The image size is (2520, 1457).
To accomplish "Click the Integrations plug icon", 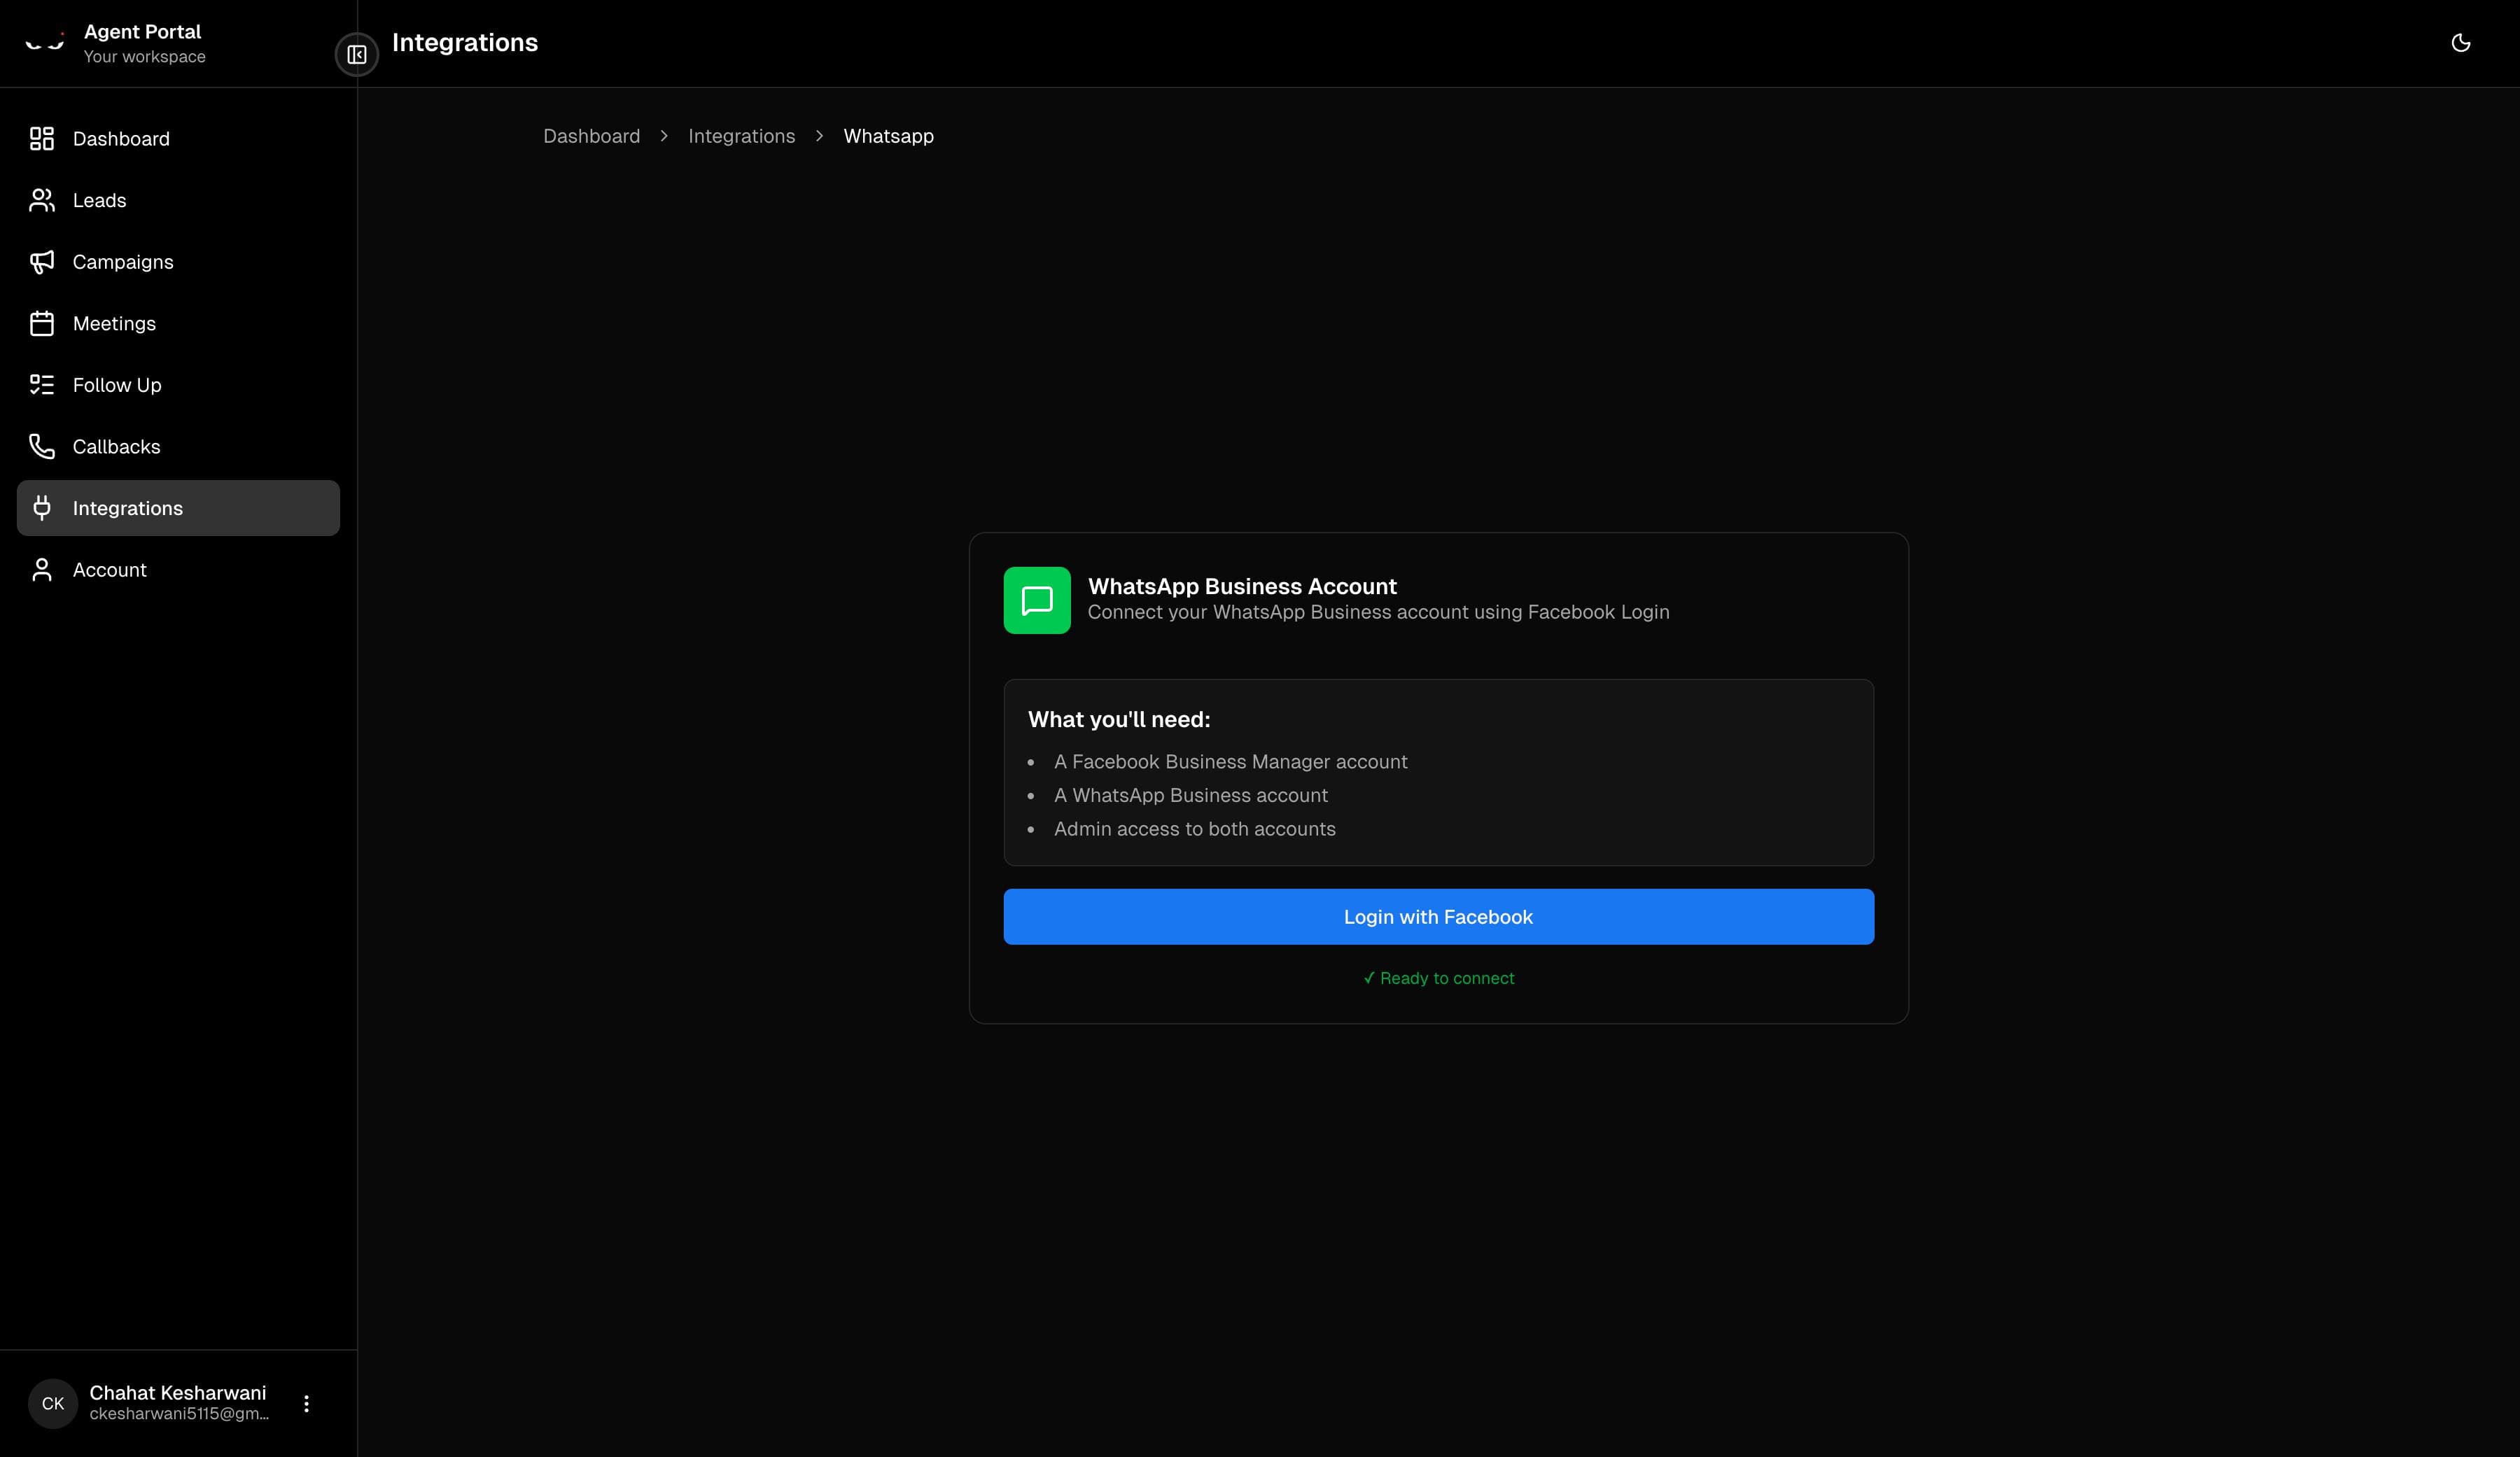I will [41, 508].
